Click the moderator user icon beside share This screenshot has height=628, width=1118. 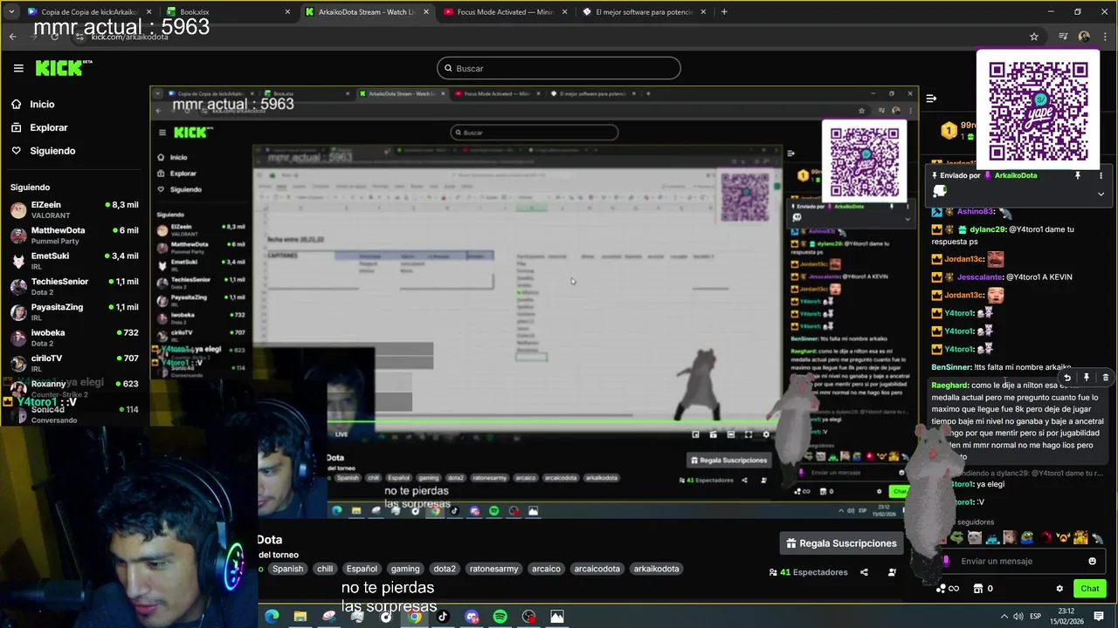click(x=892, y=572)
